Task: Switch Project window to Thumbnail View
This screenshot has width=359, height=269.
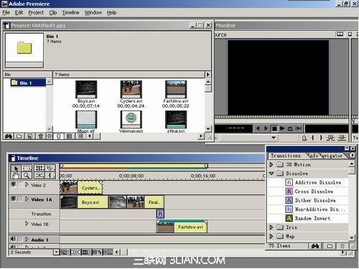Action: pos(69,136)
